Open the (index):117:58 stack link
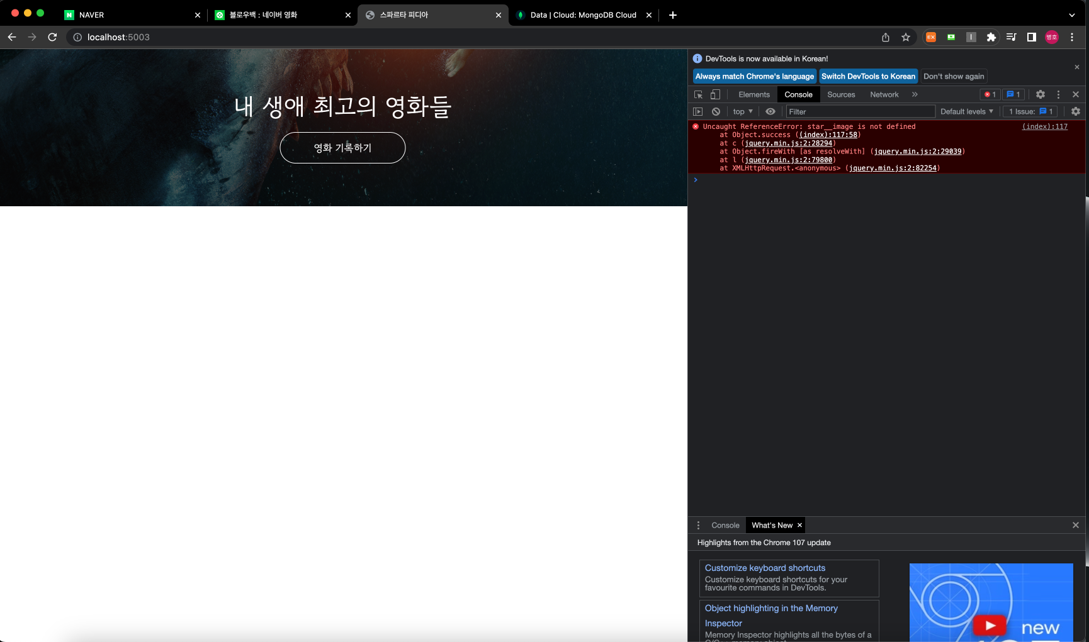Screen dimensions: 1089x642 pyautogui.click(x=828, y=135)
